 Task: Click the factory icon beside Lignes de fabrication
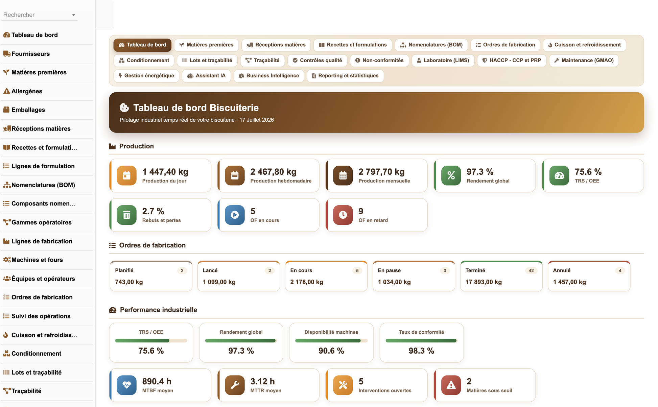(x=6, y=241)
